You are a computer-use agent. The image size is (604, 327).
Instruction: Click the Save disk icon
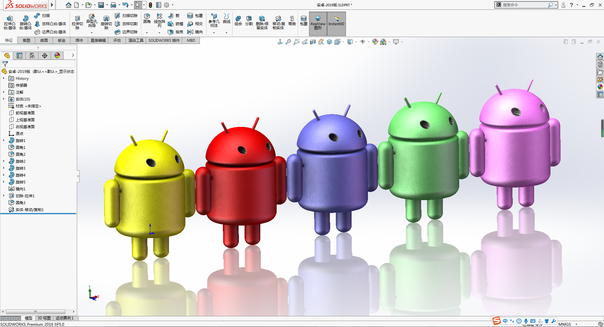(101, 5)
